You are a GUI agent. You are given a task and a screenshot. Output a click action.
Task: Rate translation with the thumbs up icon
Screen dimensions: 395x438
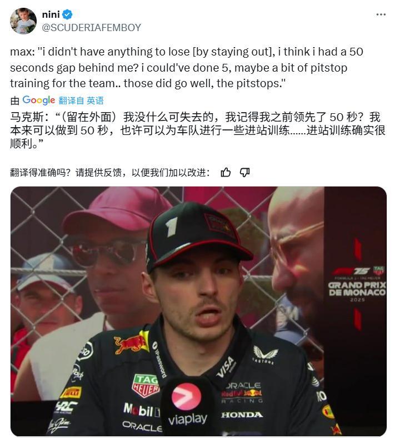click(226, 172)
